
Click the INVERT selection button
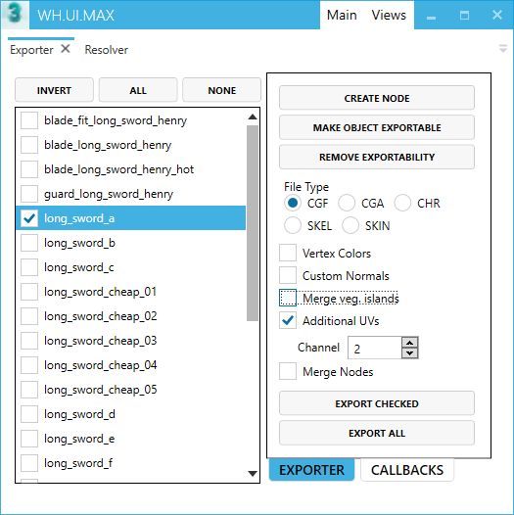[x=54, y=90]
